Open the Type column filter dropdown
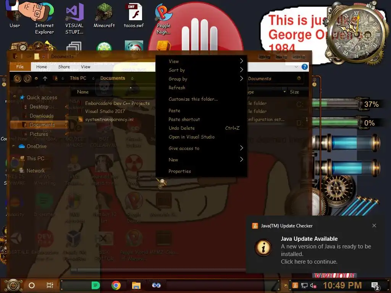 click(x=284, y=92)
